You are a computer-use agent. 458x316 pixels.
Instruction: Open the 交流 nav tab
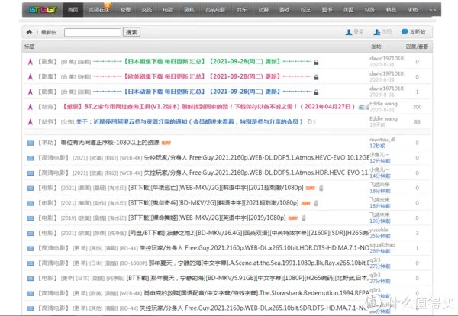click(147, 10)
